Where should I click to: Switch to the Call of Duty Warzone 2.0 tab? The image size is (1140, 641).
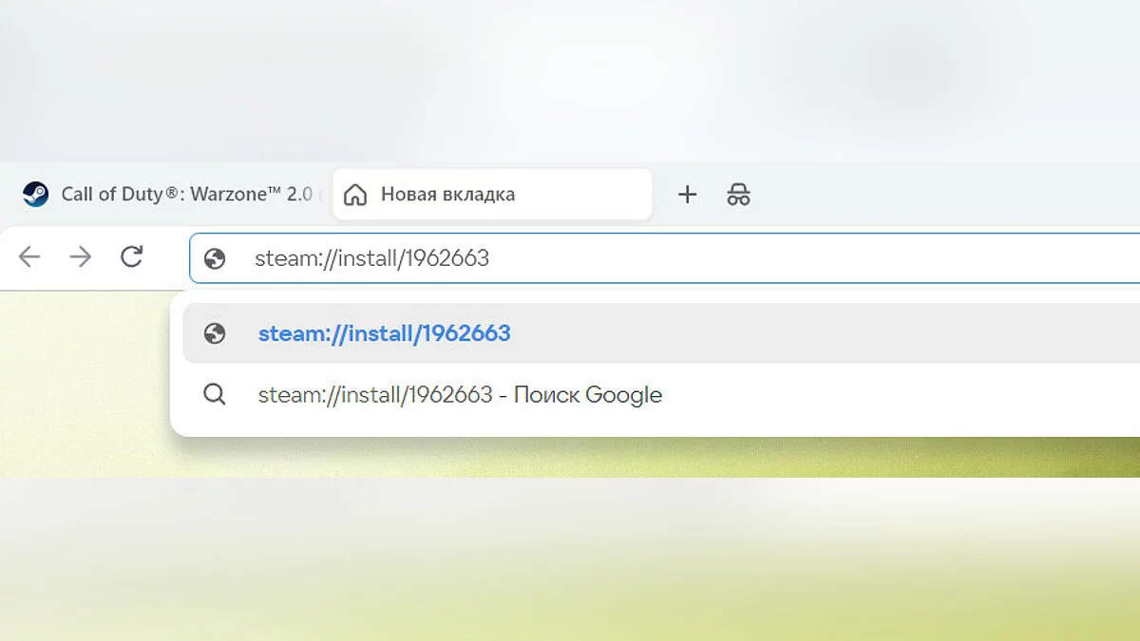click(169, 195)
